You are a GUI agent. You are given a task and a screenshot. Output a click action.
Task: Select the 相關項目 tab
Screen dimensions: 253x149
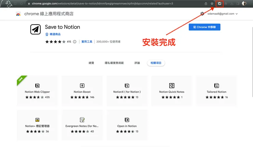[156, 63]
